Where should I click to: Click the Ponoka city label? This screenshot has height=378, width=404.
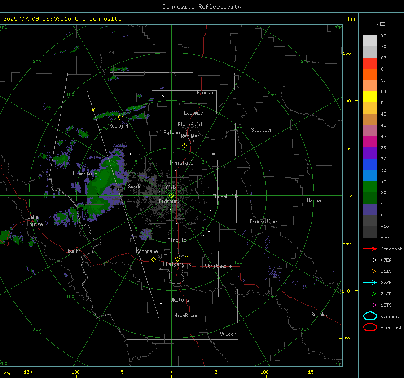point(205,93)
